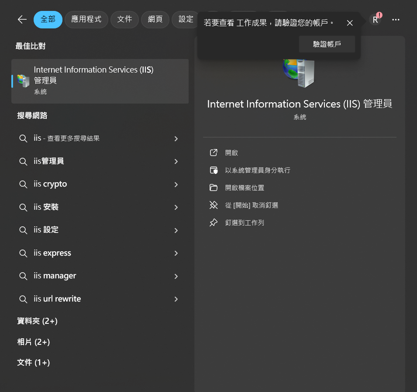Expand the 'iis - 查看更多搜尋結果' chevron
417x392 pixels.
point(176,139)
